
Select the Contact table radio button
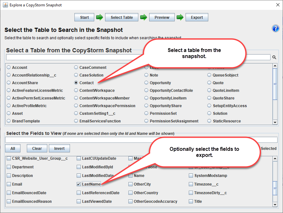click(x=76, y=83)
